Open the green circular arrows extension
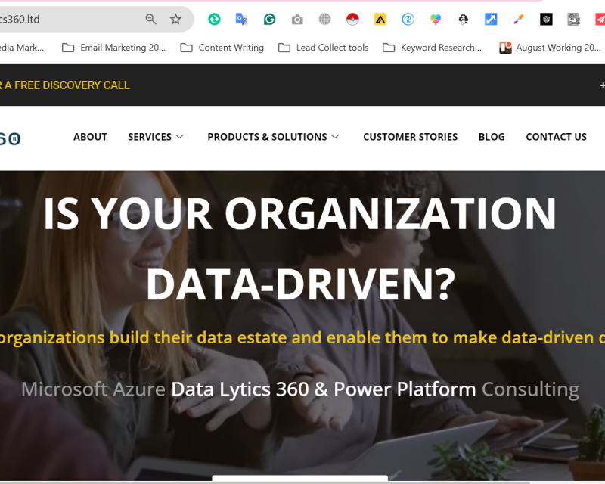 click(x=214, y=19)
